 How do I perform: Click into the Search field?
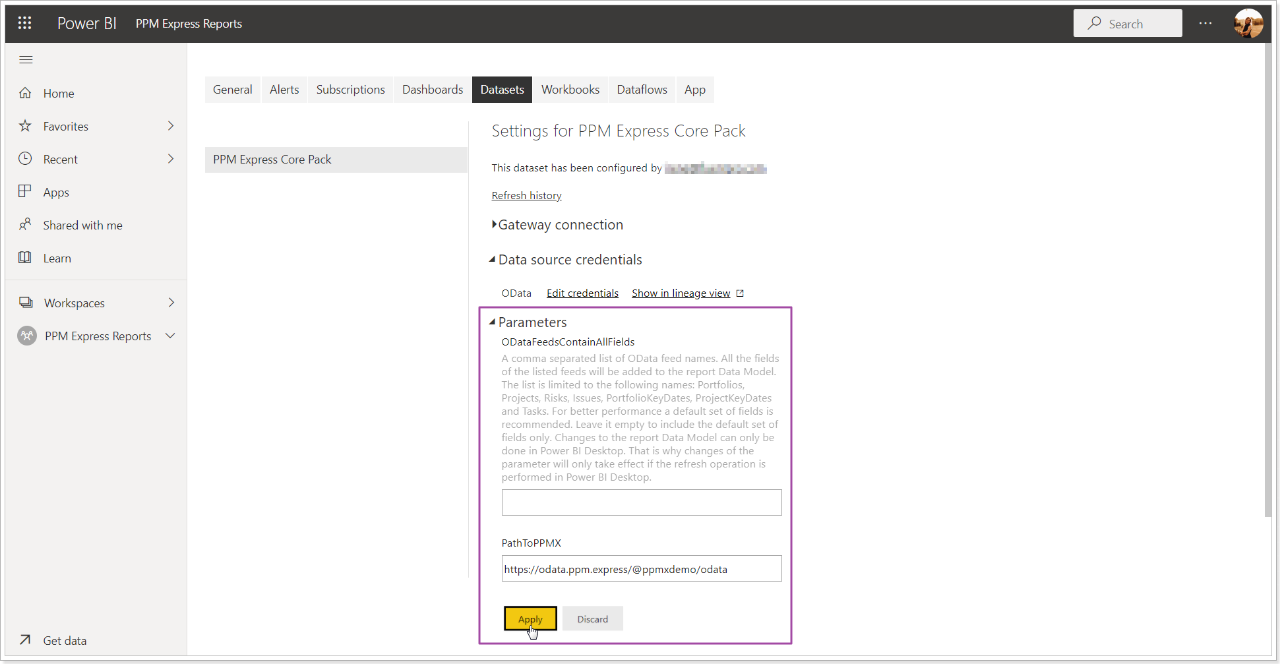tap(1128, 23)
